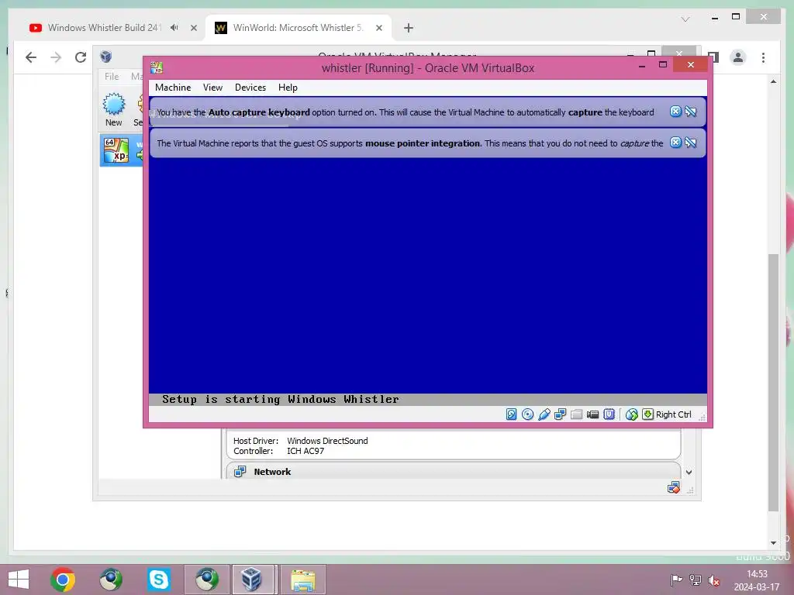Click the keyboard capture arrow icon beside Right Ctrl
The width and height of the screenshot is (794, 595).
point(647,414)
